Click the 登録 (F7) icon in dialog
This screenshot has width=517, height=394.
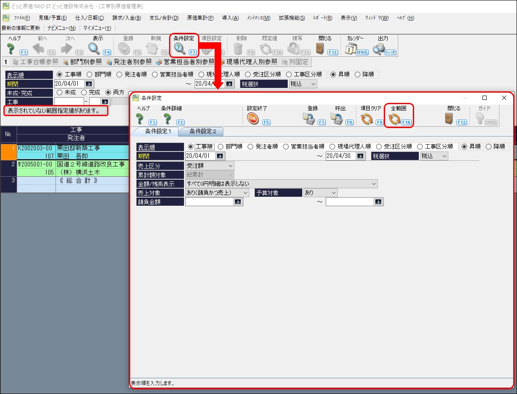click(x=309, y=119)
